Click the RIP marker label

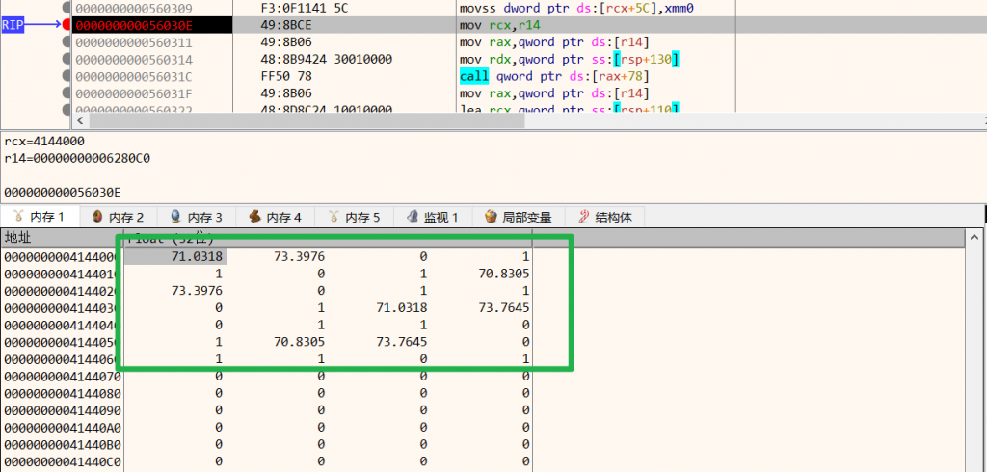click(x=13, y=25)
